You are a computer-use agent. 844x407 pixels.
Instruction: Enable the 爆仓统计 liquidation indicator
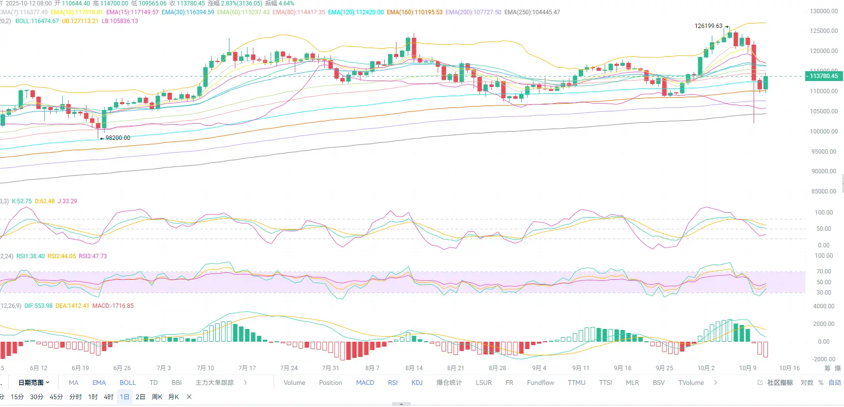[x=449, y=382]
